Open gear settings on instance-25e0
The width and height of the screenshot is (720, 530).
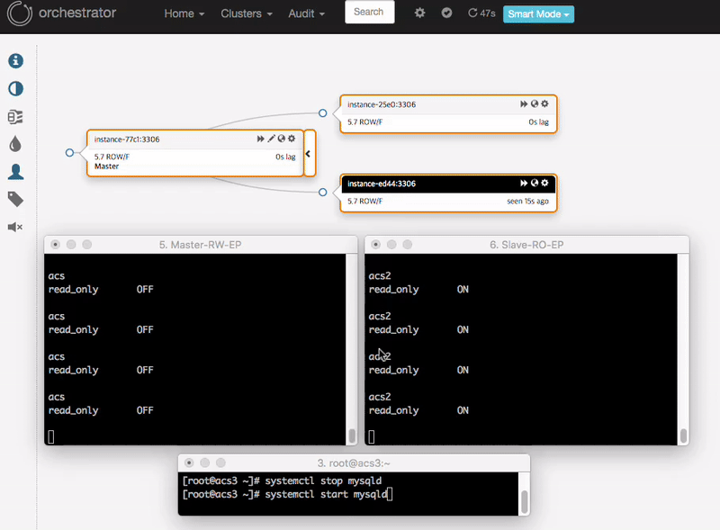click(544, 103)
